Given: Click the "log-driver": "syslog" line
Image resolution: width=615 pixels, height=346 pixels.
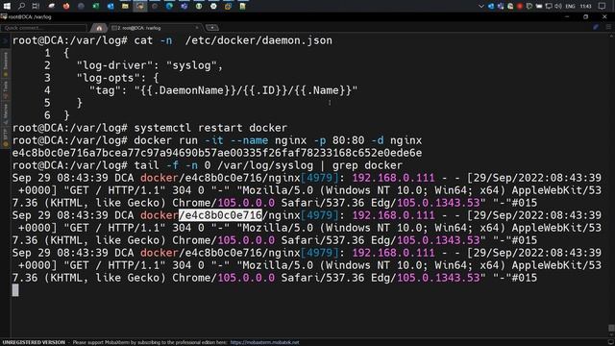Looking at the screenshot, I should (150, 65).
